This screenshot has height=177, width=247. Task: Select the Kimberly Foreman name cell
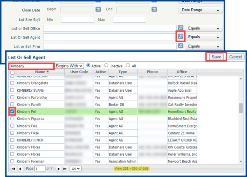(x=40, y=161)
